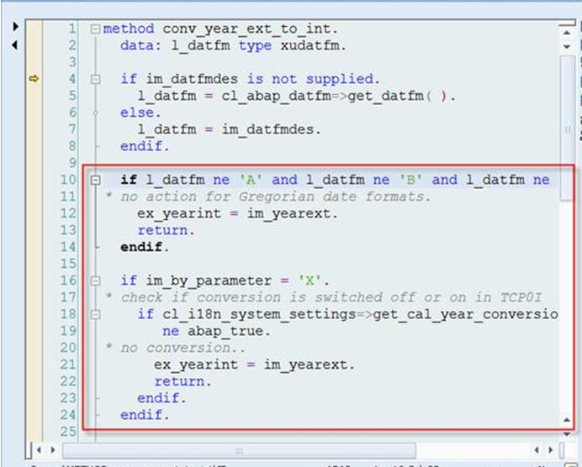Click the vertical scrollbar thumb

pyautogui.click(x=567, y=128)
